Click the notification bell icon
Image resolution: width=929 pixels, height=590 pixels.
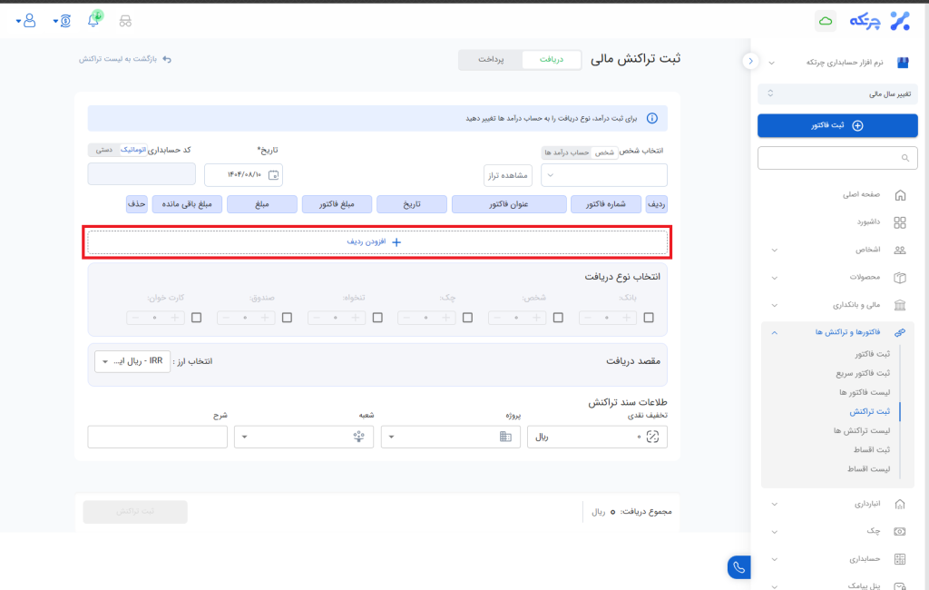pyautogui.click(x=93, y=21)
